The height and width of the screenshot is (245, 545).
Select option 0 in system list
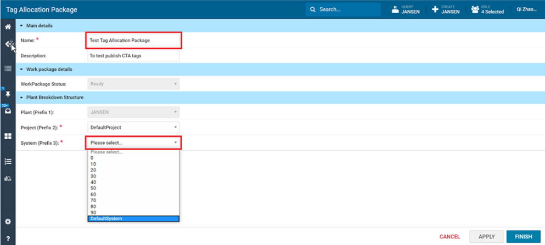click(x=133, y=157)
